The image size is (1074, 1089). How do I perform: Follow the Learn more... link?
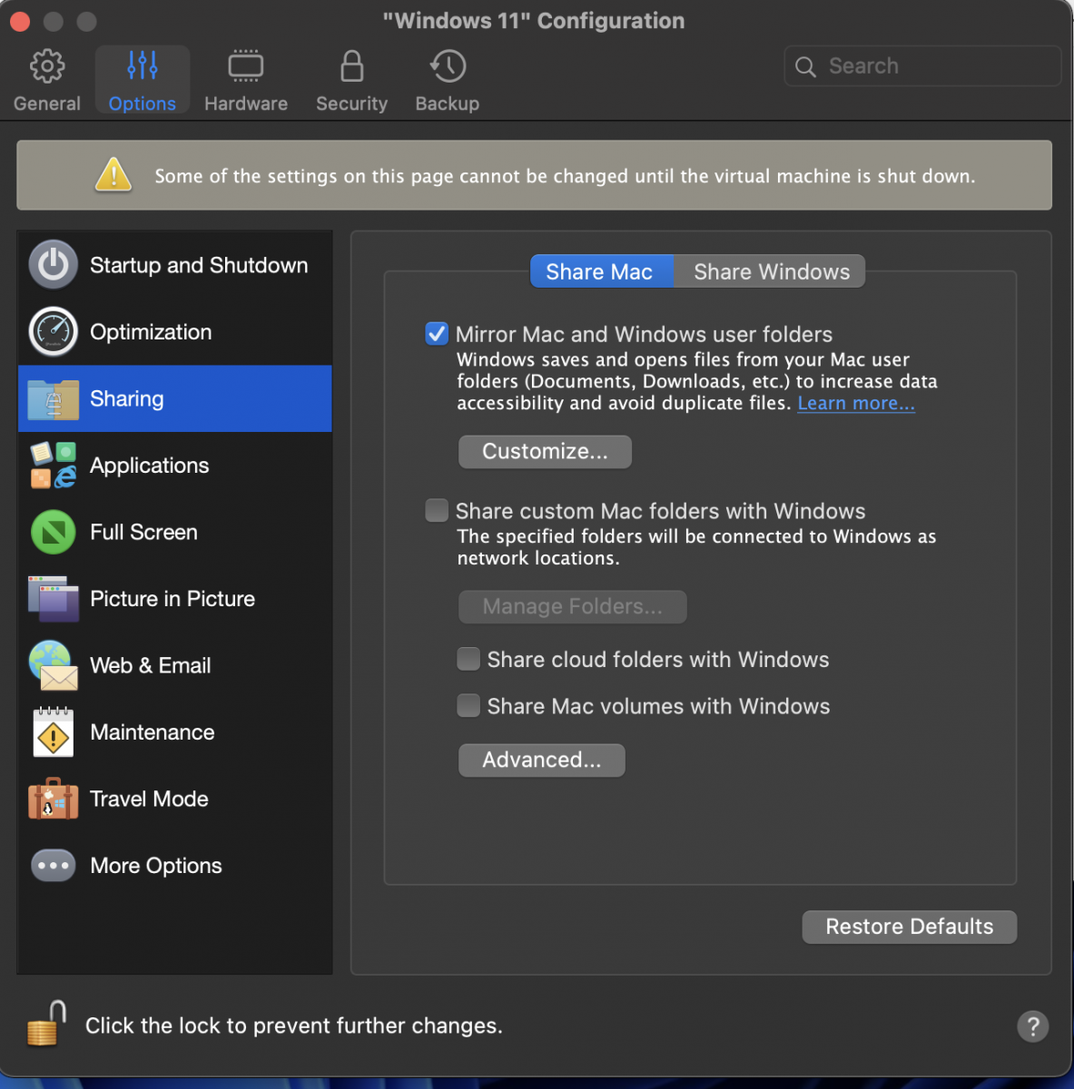[856, 403]
